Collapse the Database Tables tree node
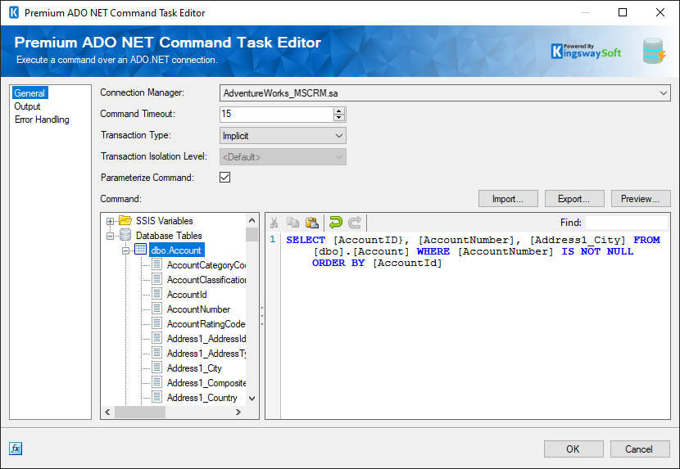680x469 pixels. [x=110, y=236]
